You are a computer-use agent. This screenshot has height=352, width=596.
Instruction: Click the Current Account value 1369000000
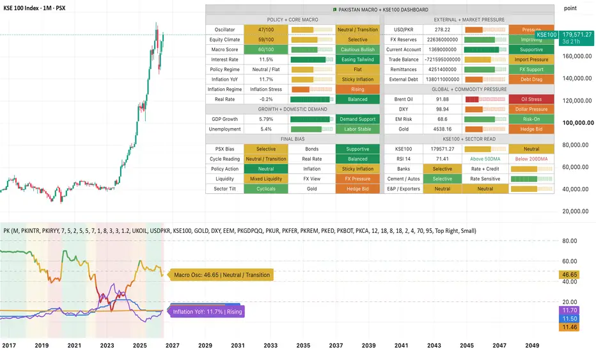pos(443,49)
